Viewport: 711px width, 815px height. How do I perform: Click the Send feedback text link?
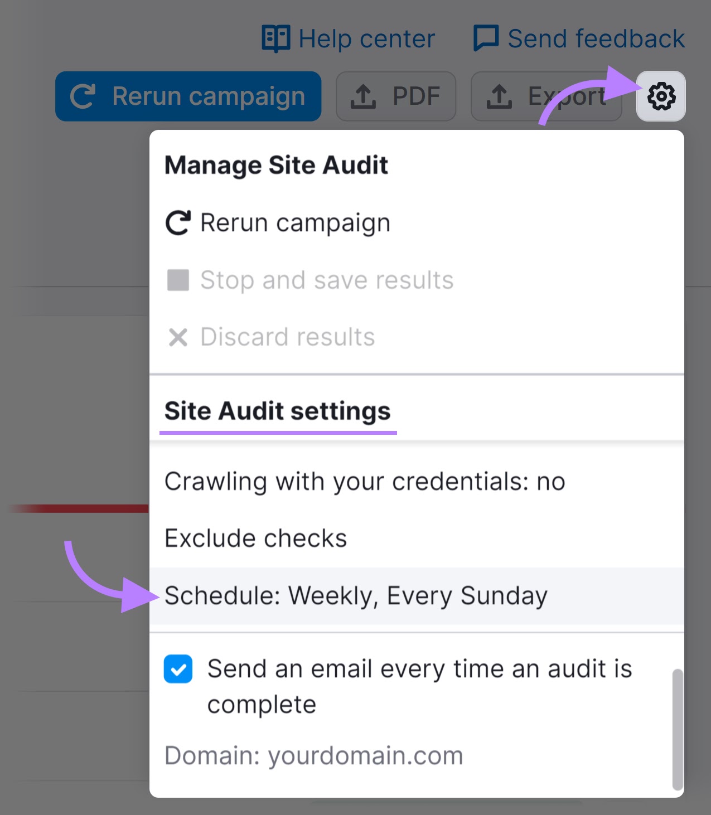(x=596, y=39)
